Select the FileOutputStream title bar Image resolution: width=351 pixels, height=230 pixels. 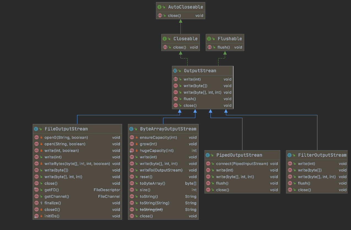click(66, 129)
